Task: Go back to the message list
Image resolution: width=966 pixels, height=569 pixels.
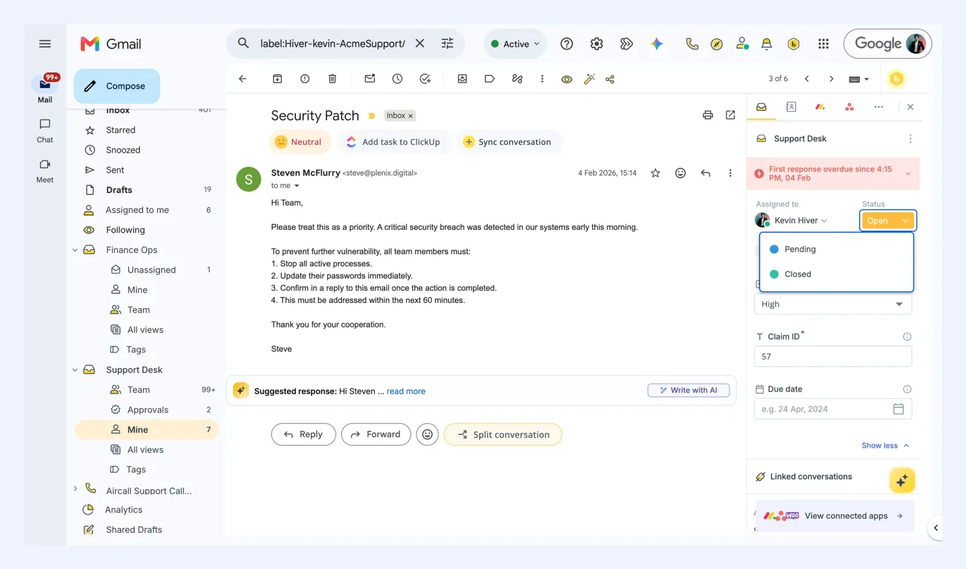Action: tap(243, 78)
